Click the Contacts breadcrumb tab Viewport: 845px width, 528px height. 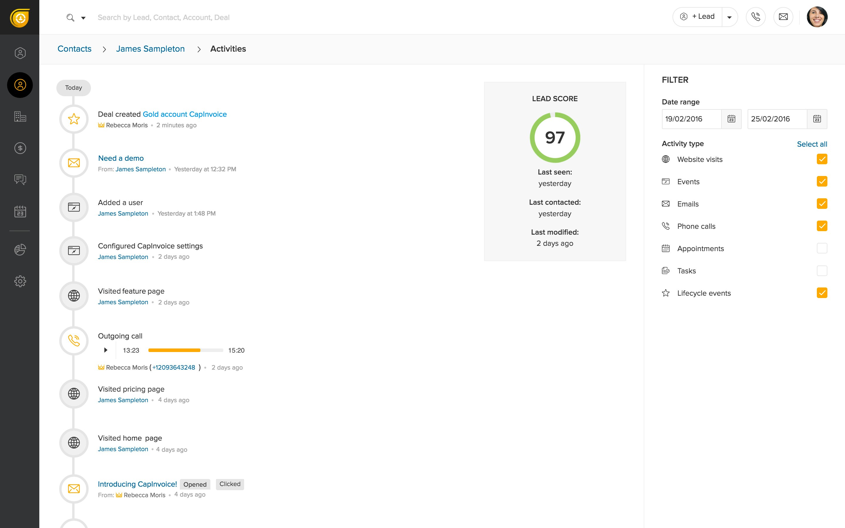click(x=74, y=49)
